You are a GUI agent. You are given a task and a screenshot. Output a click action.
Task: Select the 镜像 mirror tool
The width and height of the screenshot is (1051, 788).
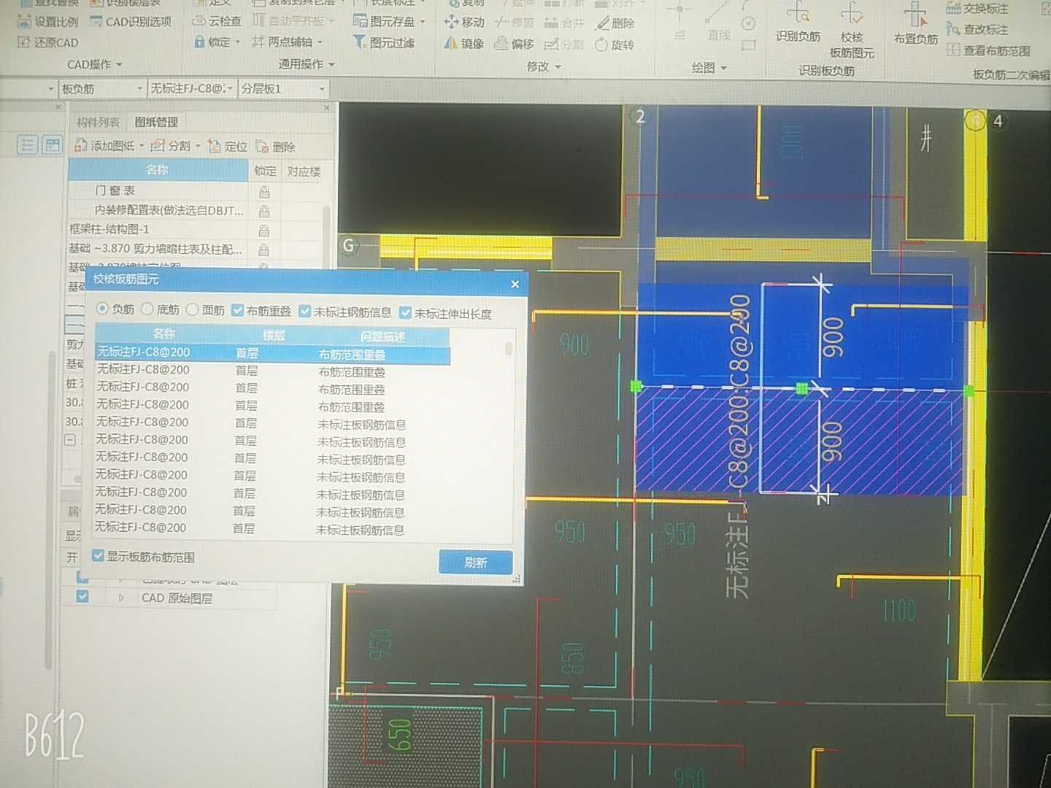coord(463,44)
